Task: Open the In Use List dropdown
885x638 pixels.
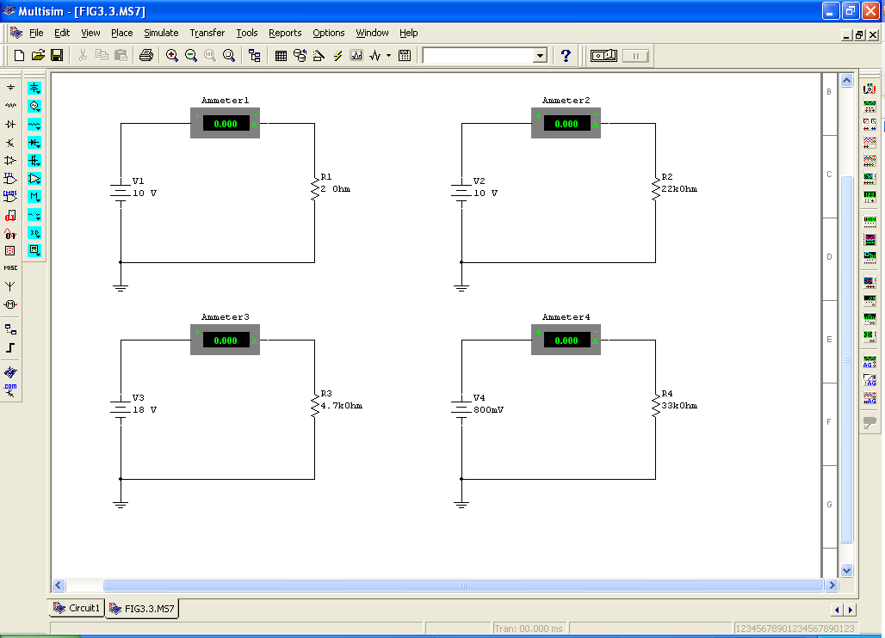Action: click(540, 55)
